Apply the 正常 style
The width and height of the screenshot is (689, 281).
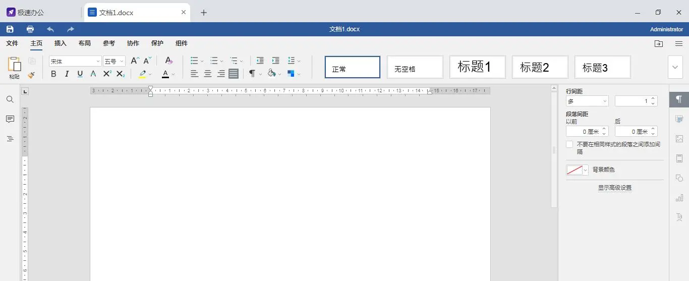pos(353,67)
